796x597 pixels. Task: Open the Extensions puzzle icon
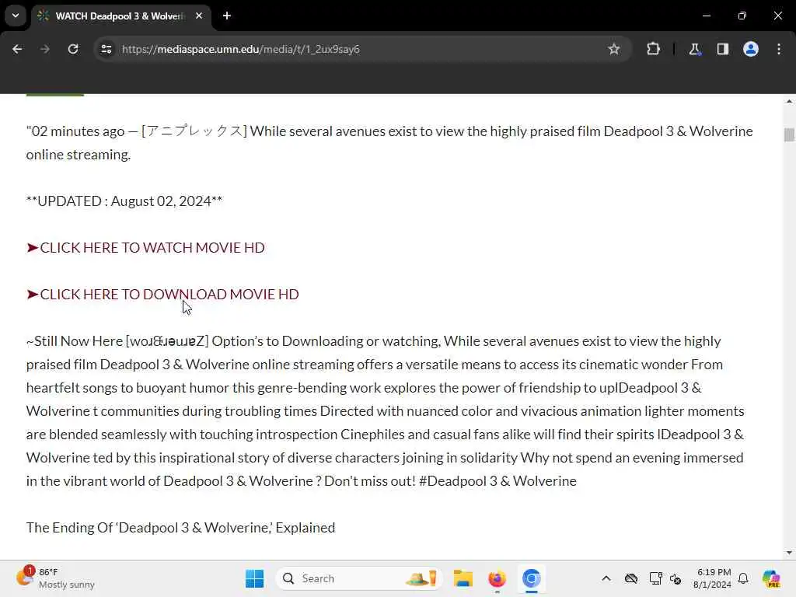click(653, 49)
